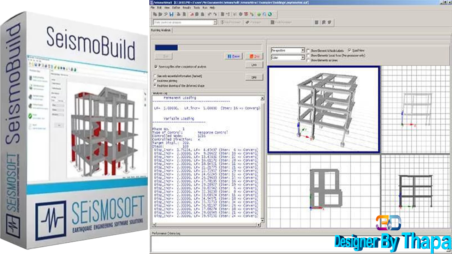Click the Undo arrow toolbar icon
The height and width of the screenshot is (254, 452).
pos(210,14)
